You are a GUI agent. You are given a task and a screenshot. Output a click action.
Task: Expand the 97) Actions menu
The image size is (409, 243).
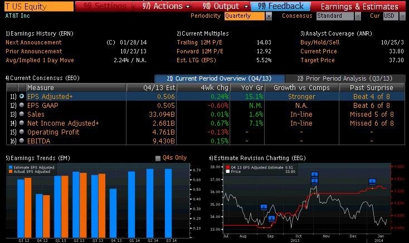[163, 6]
